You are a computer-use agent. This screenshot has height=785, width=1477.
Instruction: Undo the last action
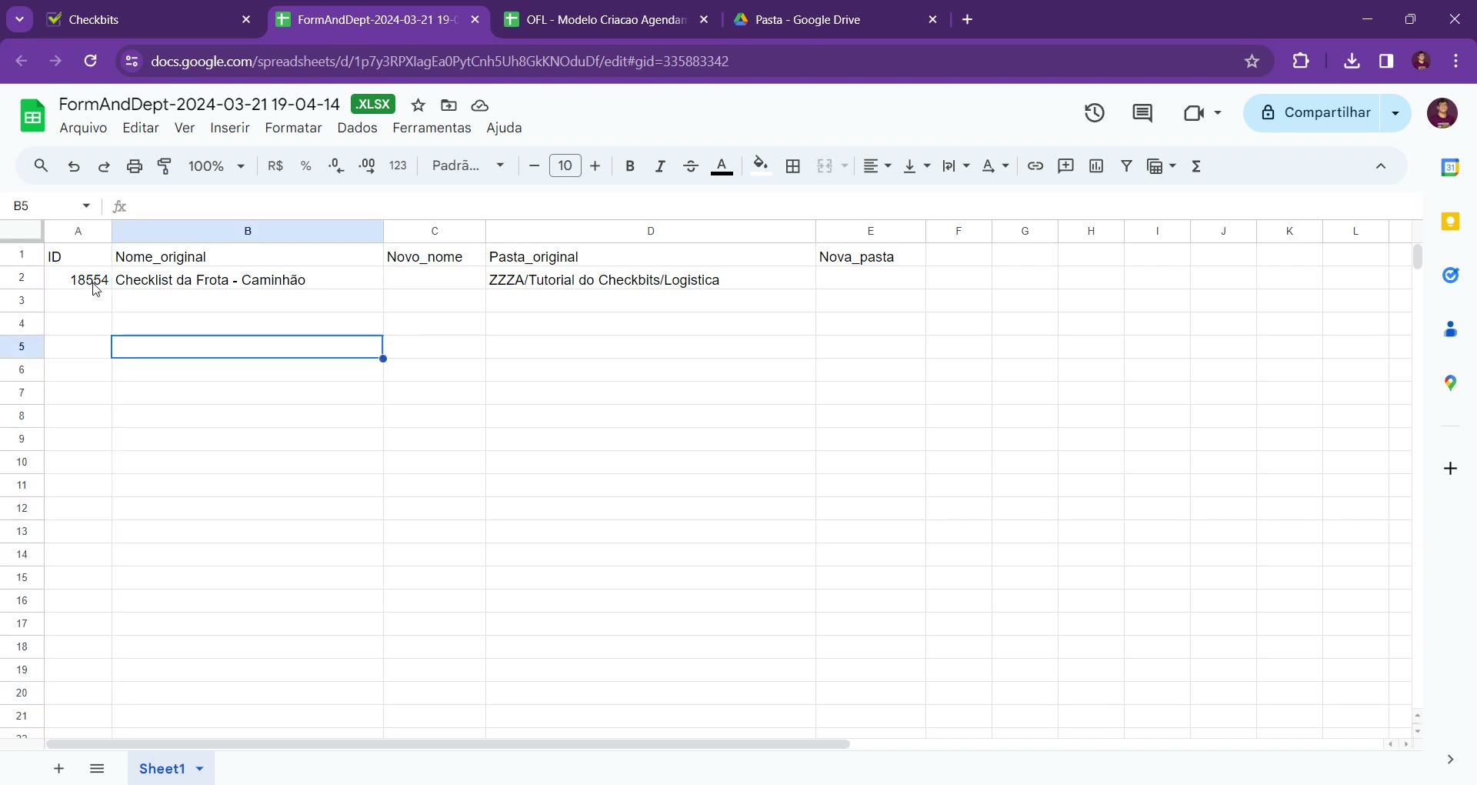[x=74, y=166]
